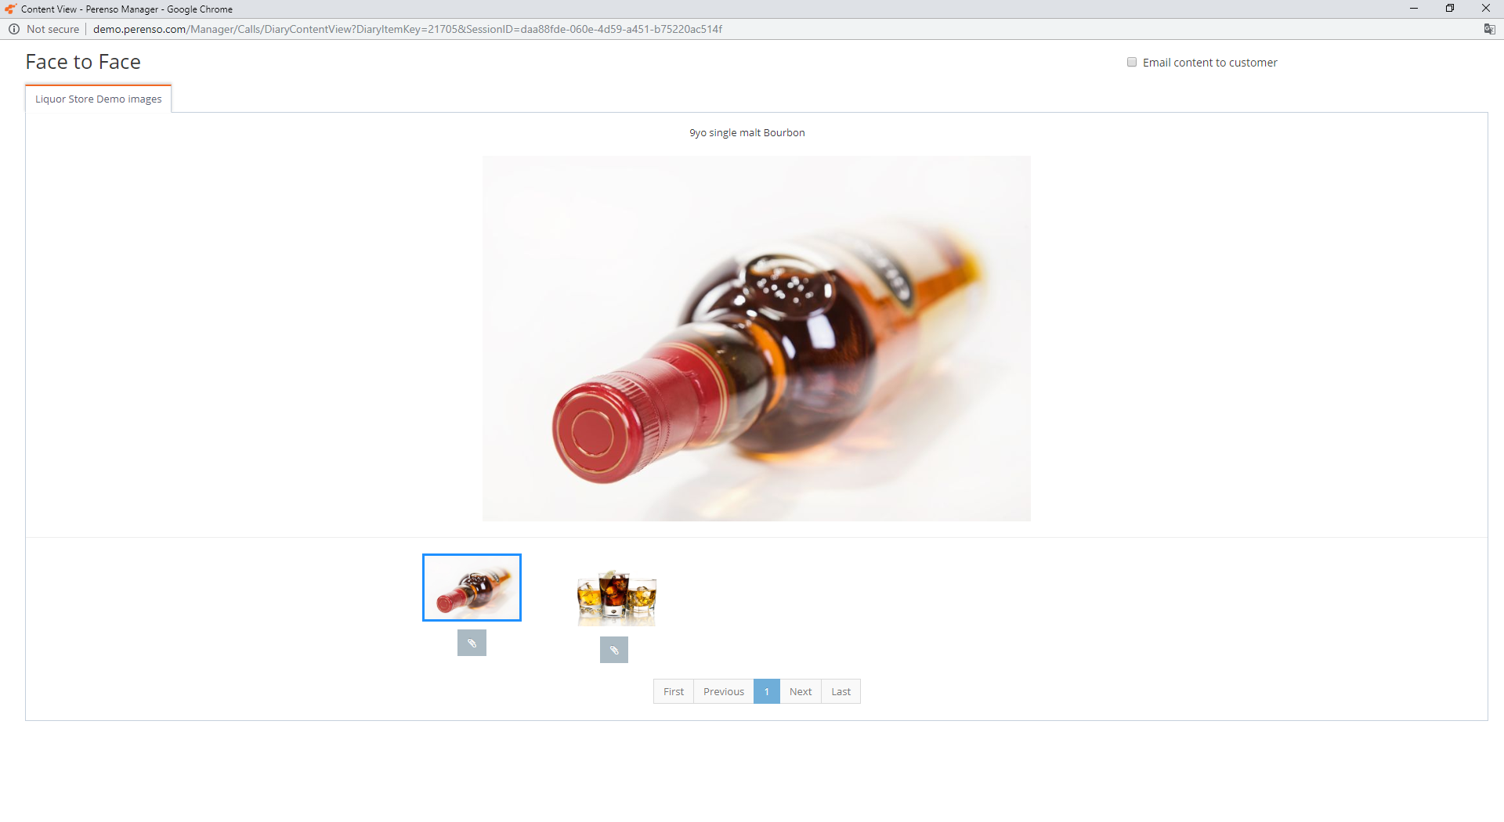The width and height of the screenshot is (1504, 822).
Task: Restore down the Chrome window
Action: [x=1450, y=9]
